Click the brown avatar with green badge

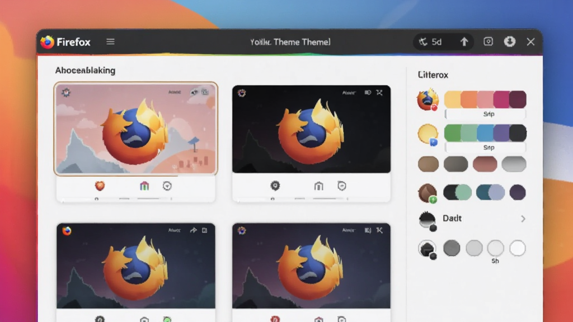point(427,193)
